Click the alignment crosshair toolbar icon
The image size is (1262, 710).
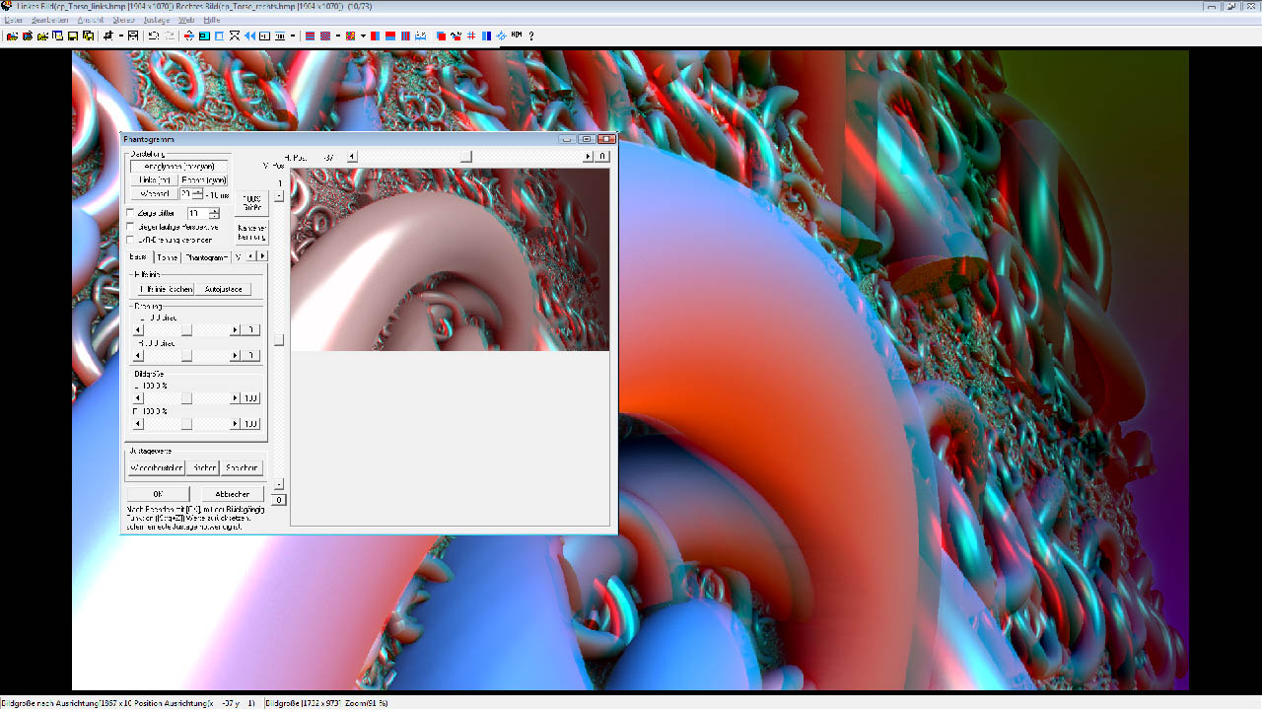pos(107,35)
